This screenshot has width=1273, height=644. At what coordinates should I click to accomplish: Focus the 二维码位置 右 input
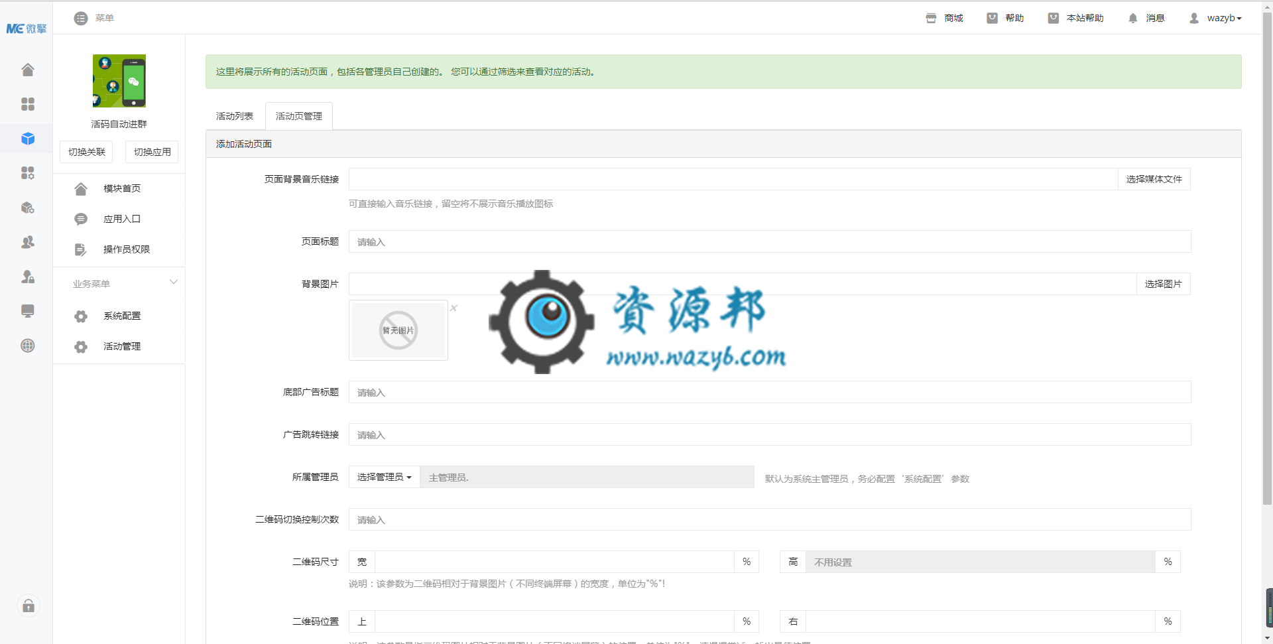click(x=981, y=621)
